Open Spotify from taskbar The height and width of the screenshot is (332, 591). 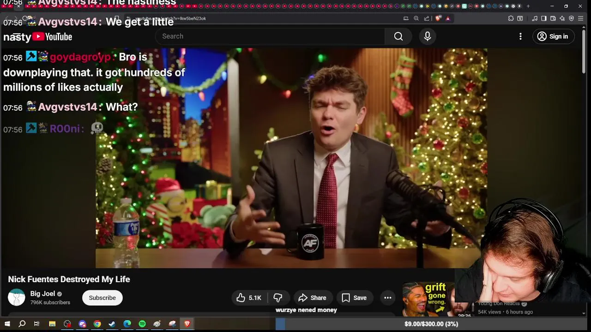coord(142,324)
